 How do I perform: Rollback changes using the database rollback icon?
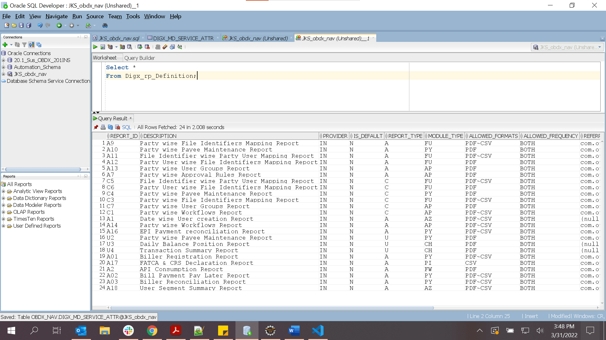click(147, 47)
